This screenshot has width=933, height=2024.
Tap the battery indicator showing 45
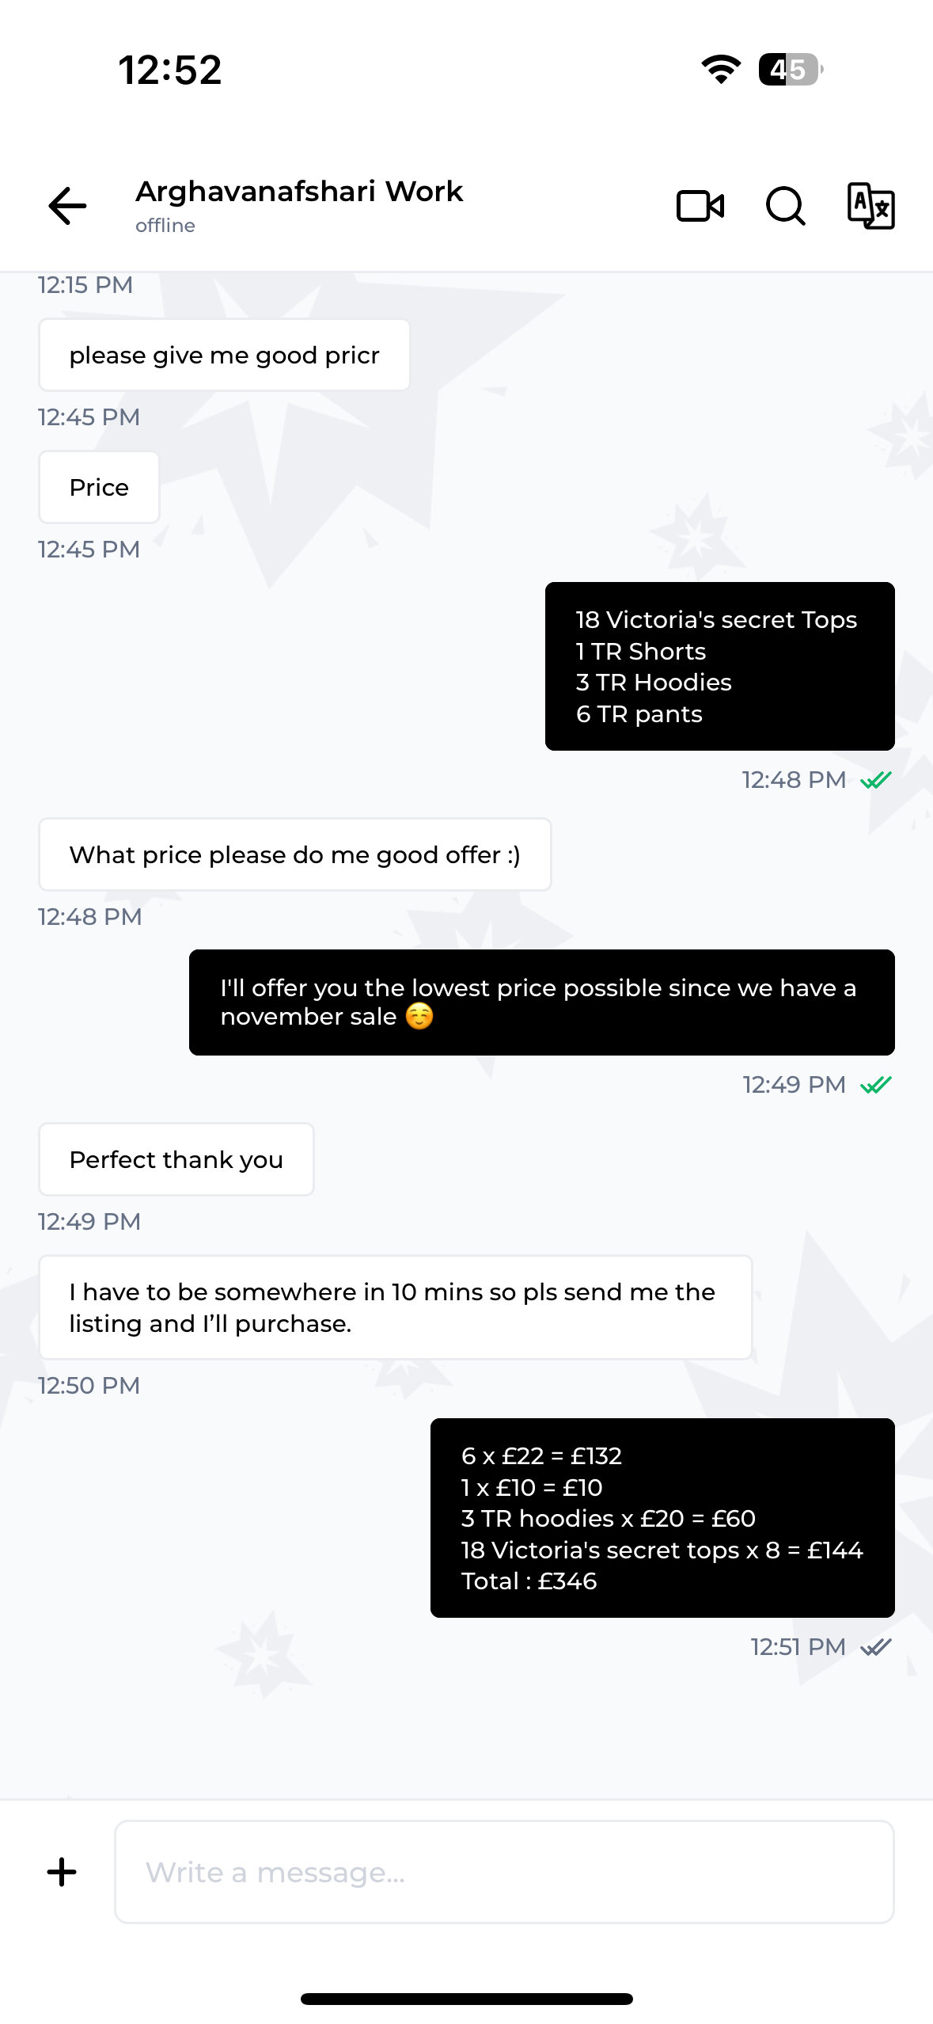(791, 70)
